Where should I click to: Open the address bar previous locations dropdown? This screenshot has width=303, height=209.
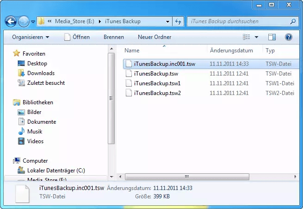167,21
